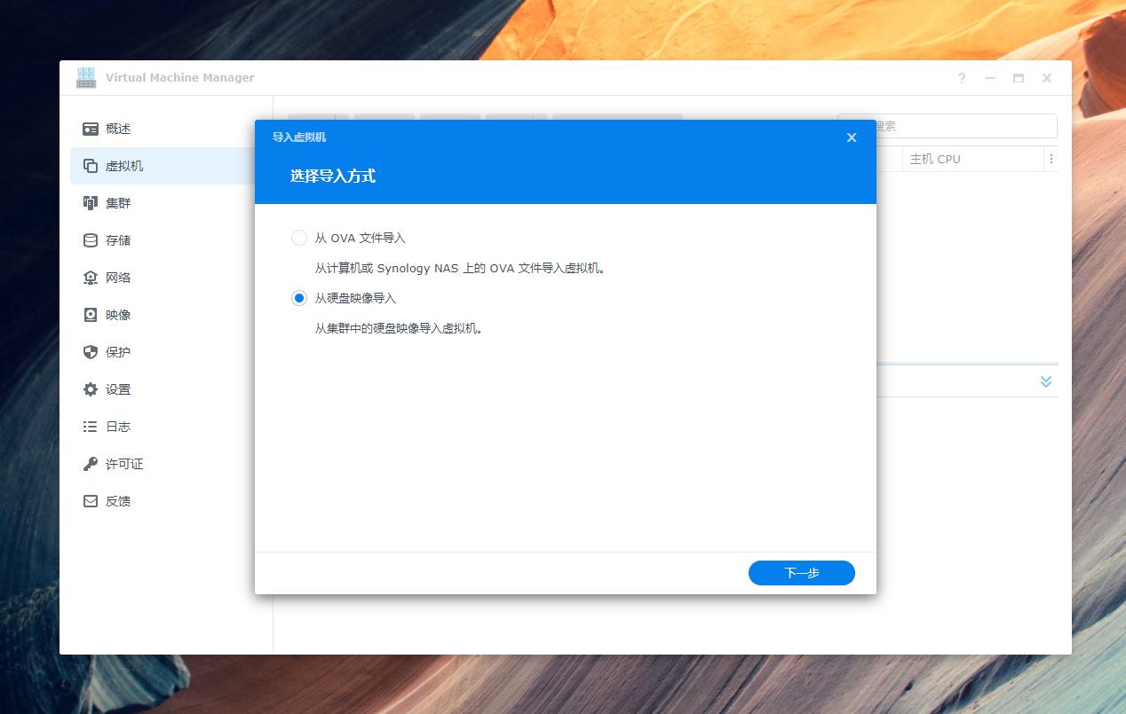Select 从 OVA 文件导入 import option
1126x714 pixels.
tap(298, 238)
